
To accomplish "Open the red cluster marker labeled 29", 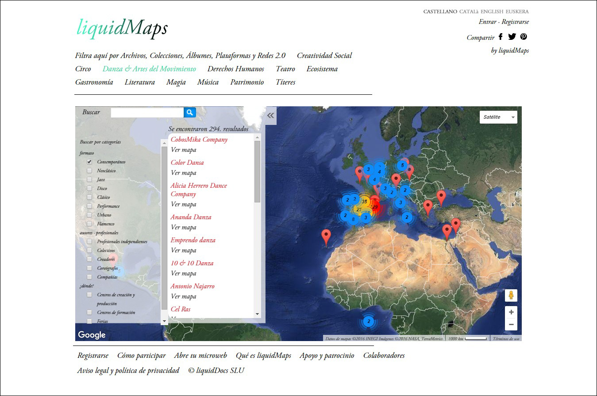I will tap(375, 207).
